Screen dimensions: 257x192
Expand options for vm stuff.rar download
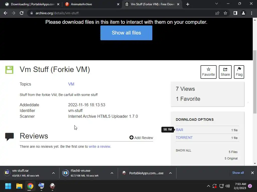coord(53,173)
